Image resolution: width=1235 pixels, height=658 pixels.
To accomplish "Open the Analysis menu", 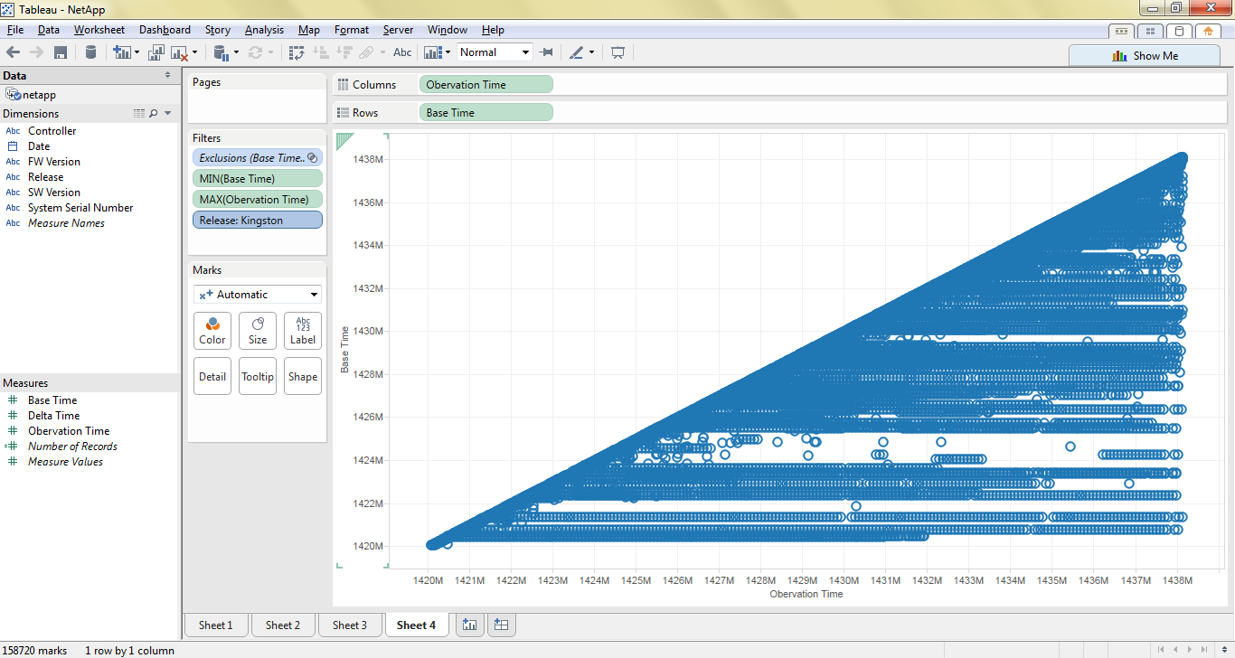I will [264, 30].
